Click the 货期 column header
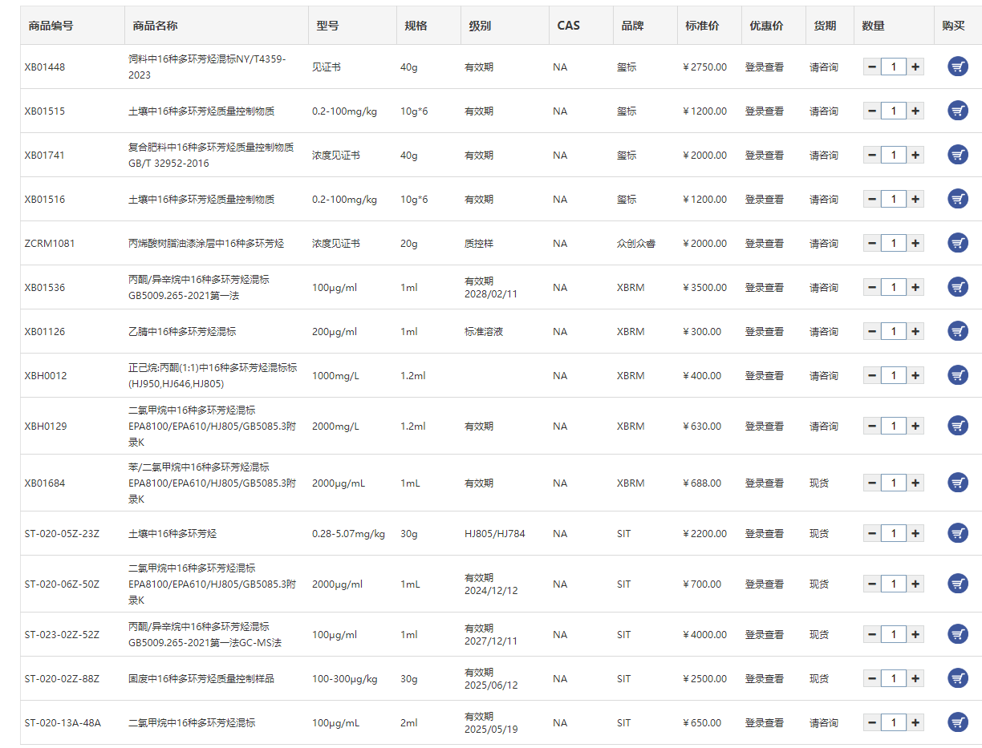 coord(825,26)
